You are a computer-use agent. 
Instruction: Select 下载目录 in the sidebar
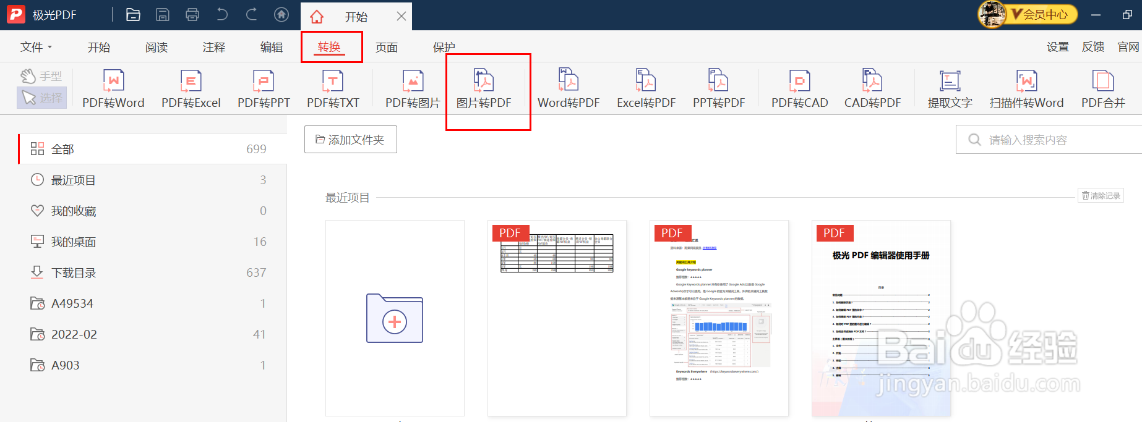[x=153, y=272]
